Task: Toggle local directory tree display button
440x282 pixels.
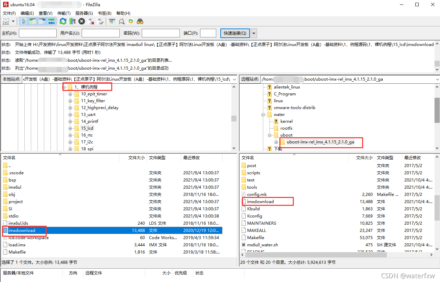Action: [33, 21]
